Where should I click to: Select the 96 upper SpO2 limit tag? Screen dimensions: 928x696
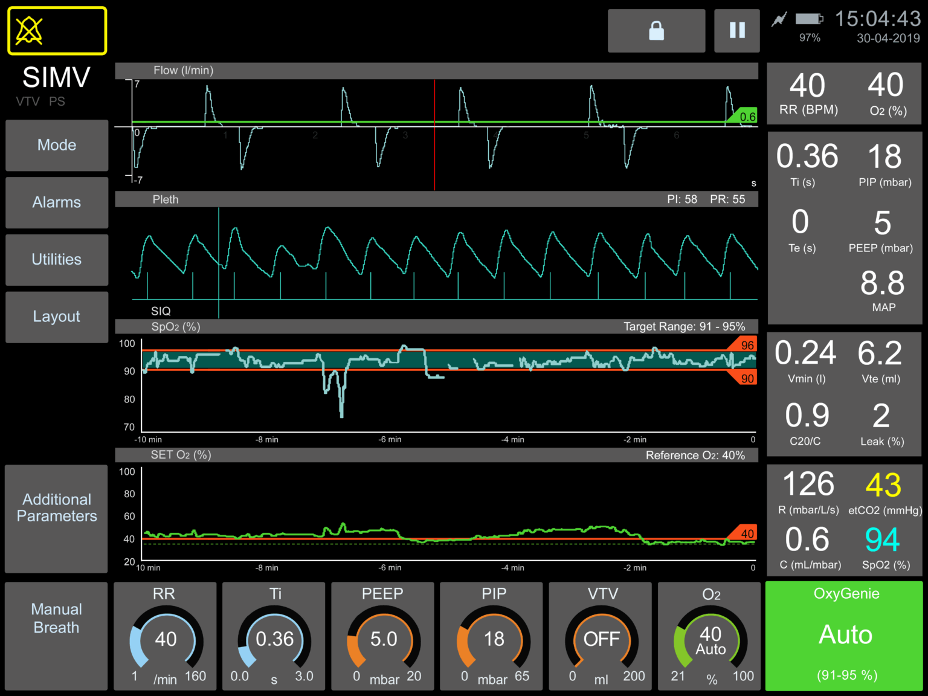point(745,345)
